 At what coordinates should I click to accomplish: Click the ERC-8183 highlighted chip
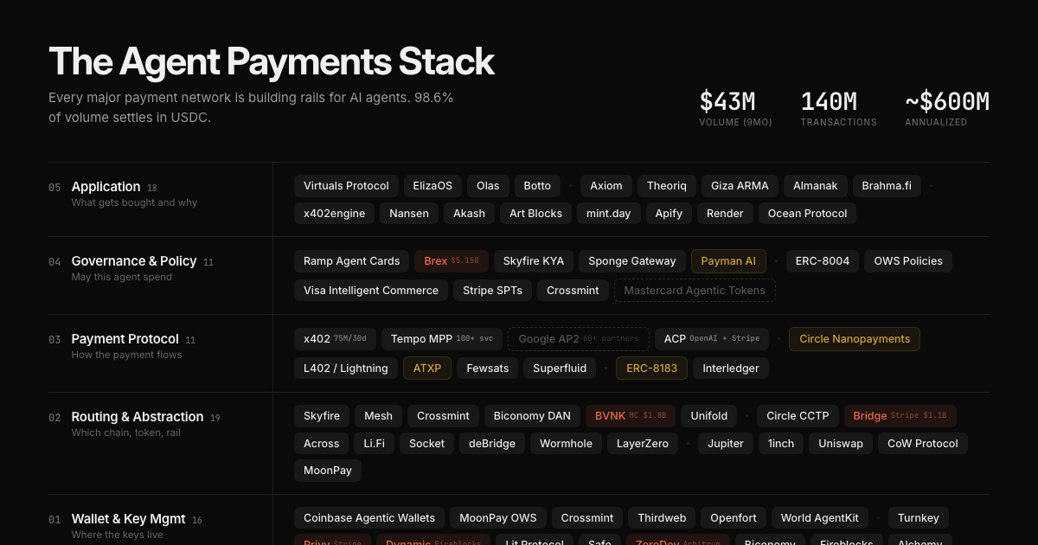click(x=651, y=369)
